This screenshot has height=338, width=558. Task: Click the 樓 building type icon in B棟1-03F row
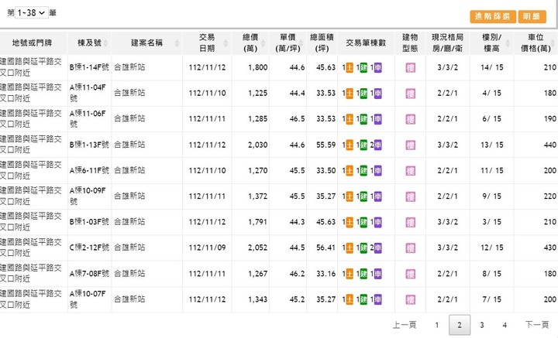(410, 222)
